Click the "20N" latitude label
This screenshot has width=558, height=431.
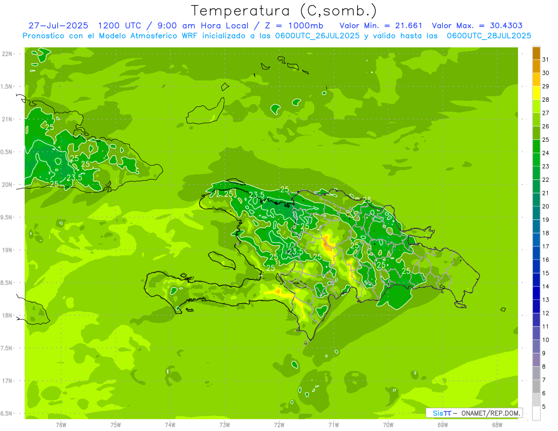click(x=7, y=185)
